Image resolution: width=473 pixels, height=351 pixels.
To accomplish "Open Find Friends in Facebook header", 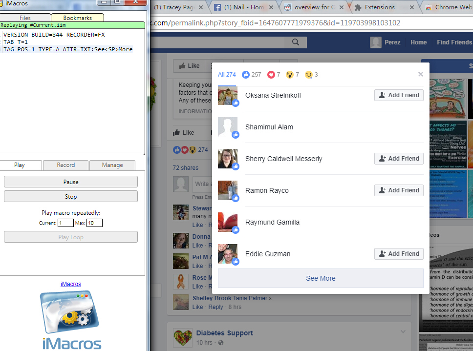I will (454, 42).
